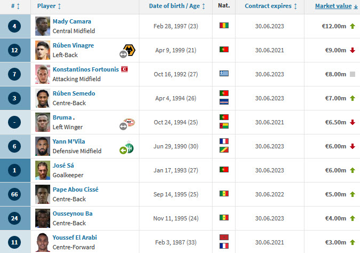
Task: Sort by Contract expires column header
Action: pos(271,6)
